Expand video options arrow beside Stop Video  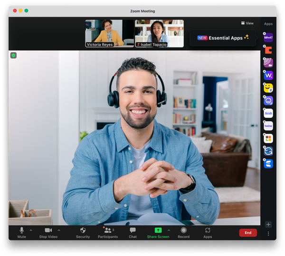[59, 230]
